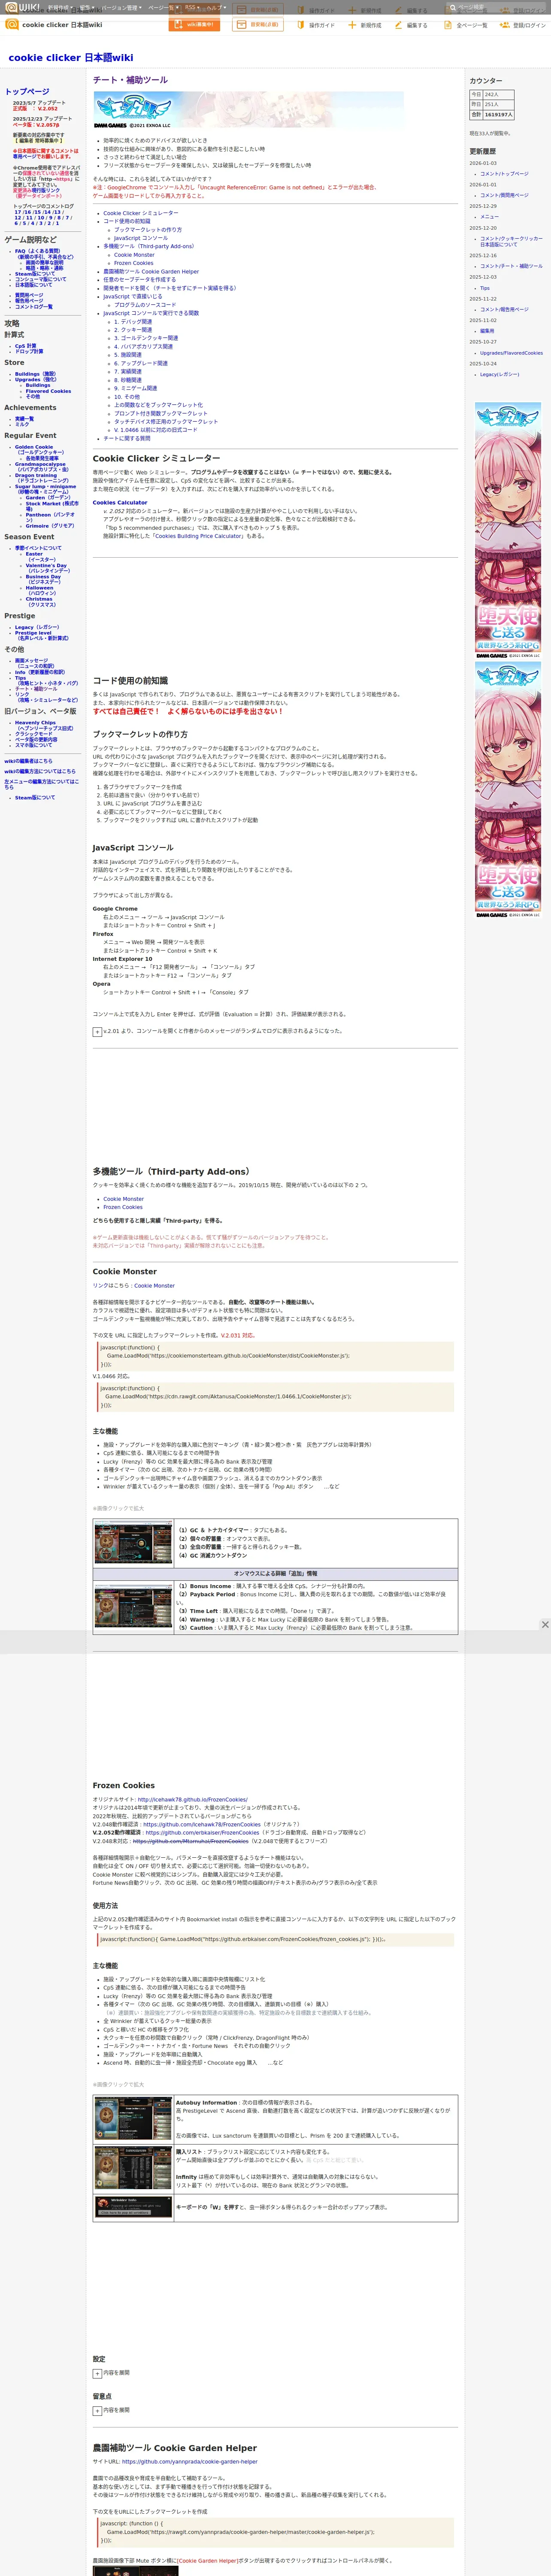Open コメントログ一覧 in the left sidebar
The width and height of the screenshot is (551, 2576).
point(34,307)
